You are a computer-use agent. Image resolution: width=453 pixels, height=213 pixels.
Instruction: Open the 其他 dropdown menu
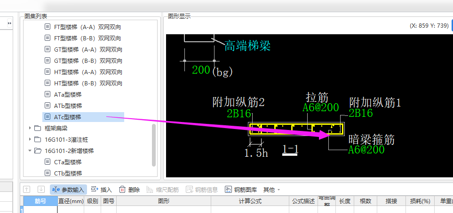[x=271, y=190]
